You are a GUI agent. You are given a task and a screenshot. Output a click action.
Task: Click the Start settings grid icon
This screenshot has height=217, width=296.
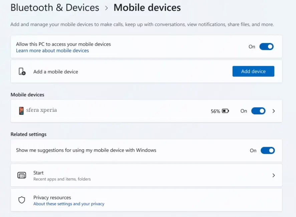(x=22, y=175)
